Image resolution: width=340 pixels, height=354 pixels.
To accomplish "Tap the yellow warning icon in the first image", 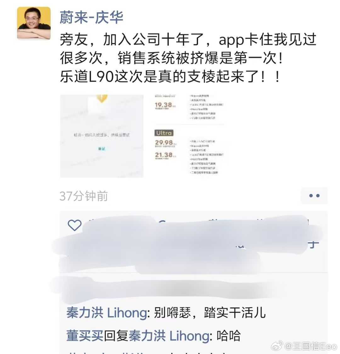I will click(x=102, y=98).
